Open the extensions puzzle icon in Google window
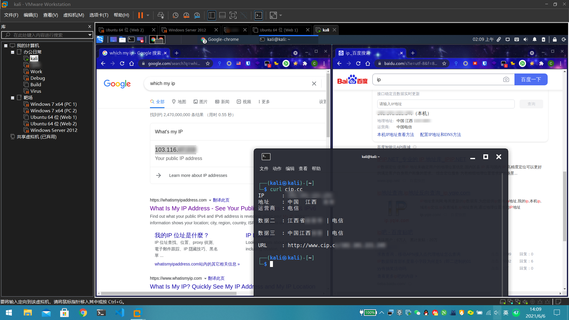This screenshot has width=569, height=320. tap(305, 63)
